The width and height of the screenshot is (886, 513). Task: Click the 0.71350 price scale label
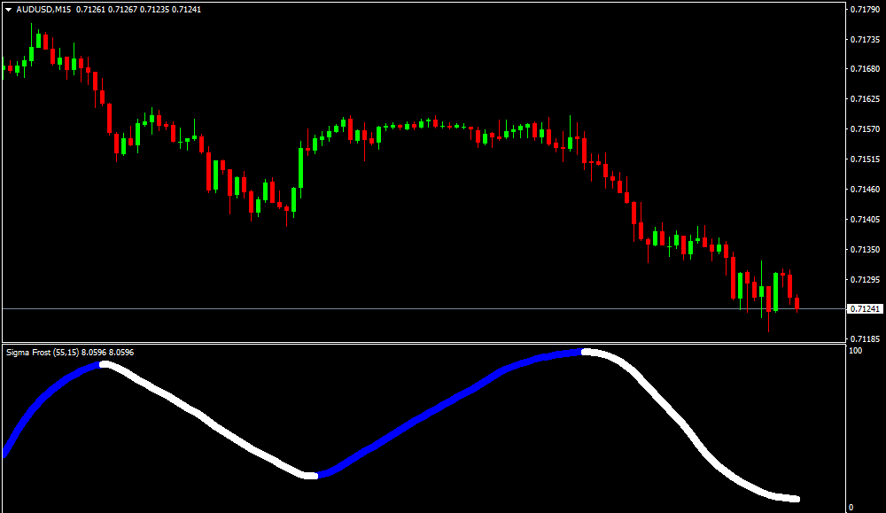pyautogui.click(x=865, y=249)
